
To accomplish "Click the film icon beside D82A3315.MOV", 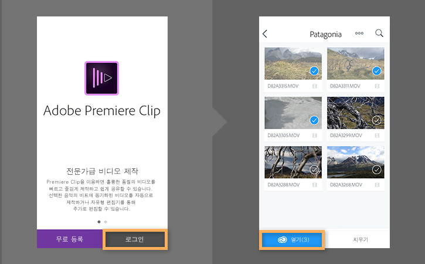I will click(315, 86).
